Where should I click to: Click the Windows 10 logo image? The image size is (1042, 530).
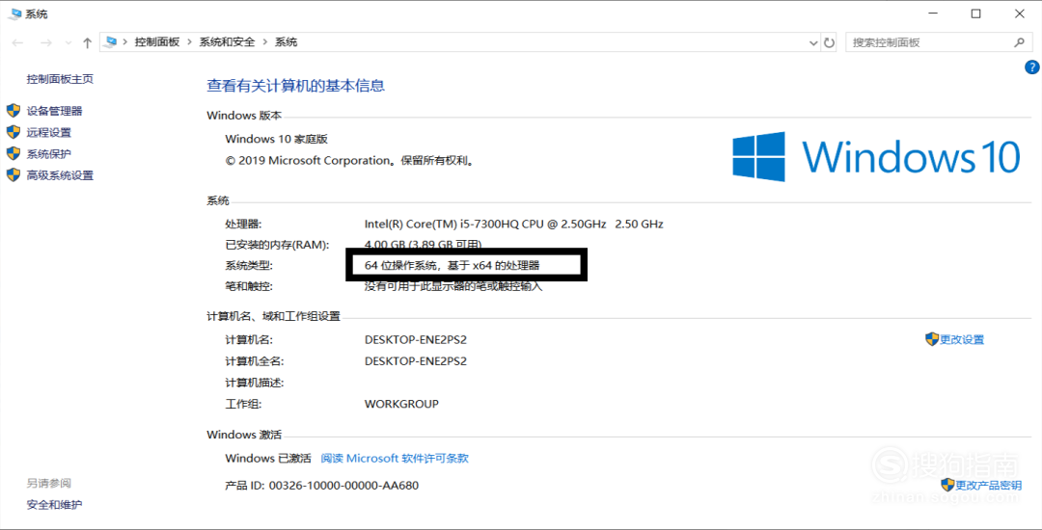(x=876, y=156)
